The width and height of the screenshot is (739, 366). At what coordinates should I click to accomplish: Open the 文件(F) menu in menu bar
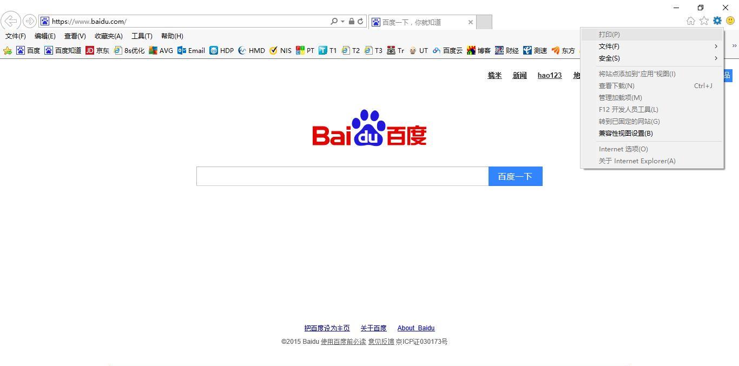(x=16, y=36)
